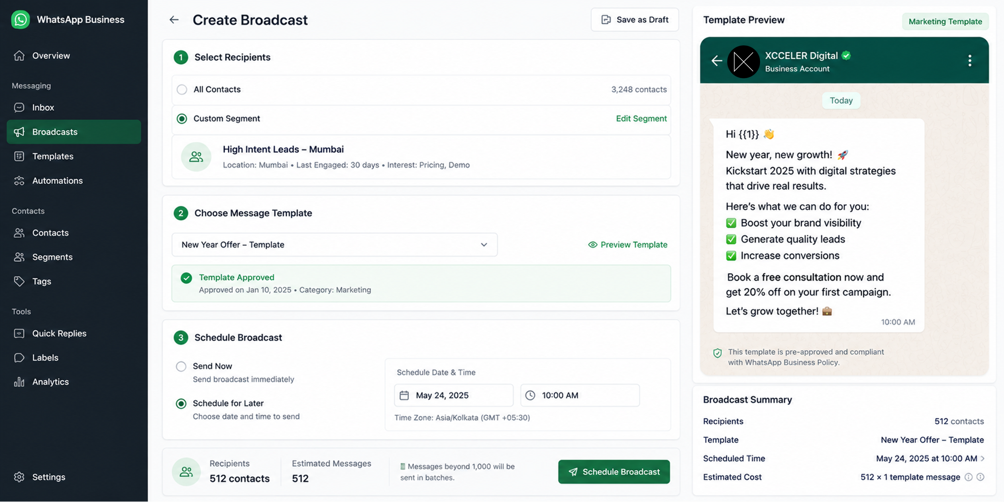The height and width of the screenshot is (502, 1004).
Task: Click the XCCELER Digital profile avatar
Action: coord(743,62)
